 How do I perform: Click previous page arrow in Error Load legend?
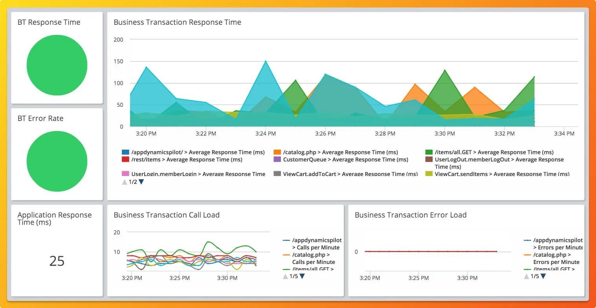click(526, 276)
